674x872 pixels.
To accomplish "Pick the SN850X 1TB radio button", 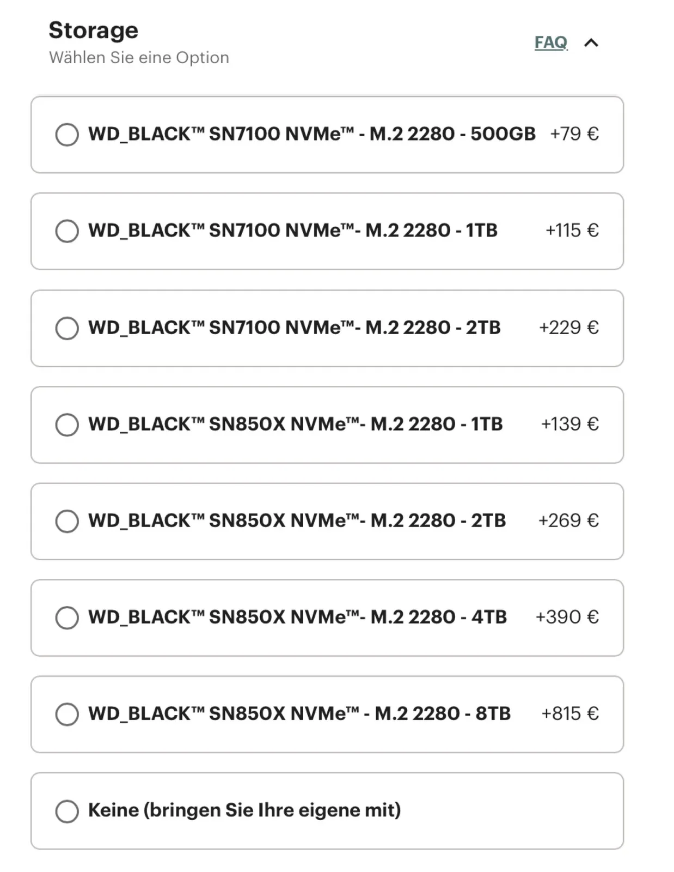I will (x=67, y=425).
